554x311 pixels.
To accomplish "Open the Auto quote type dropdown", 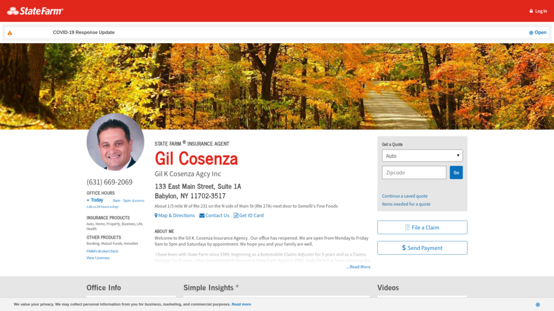I will [422, 156].
